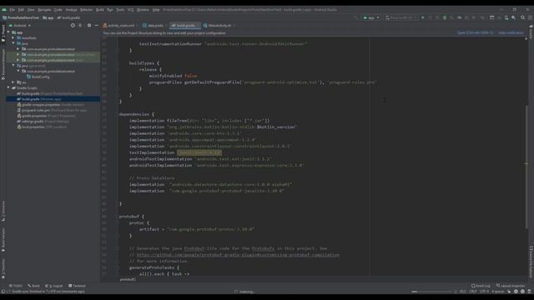Hide the Project panel with minus icon
This screenshot has width=534, height=300.
coord(97,26)
